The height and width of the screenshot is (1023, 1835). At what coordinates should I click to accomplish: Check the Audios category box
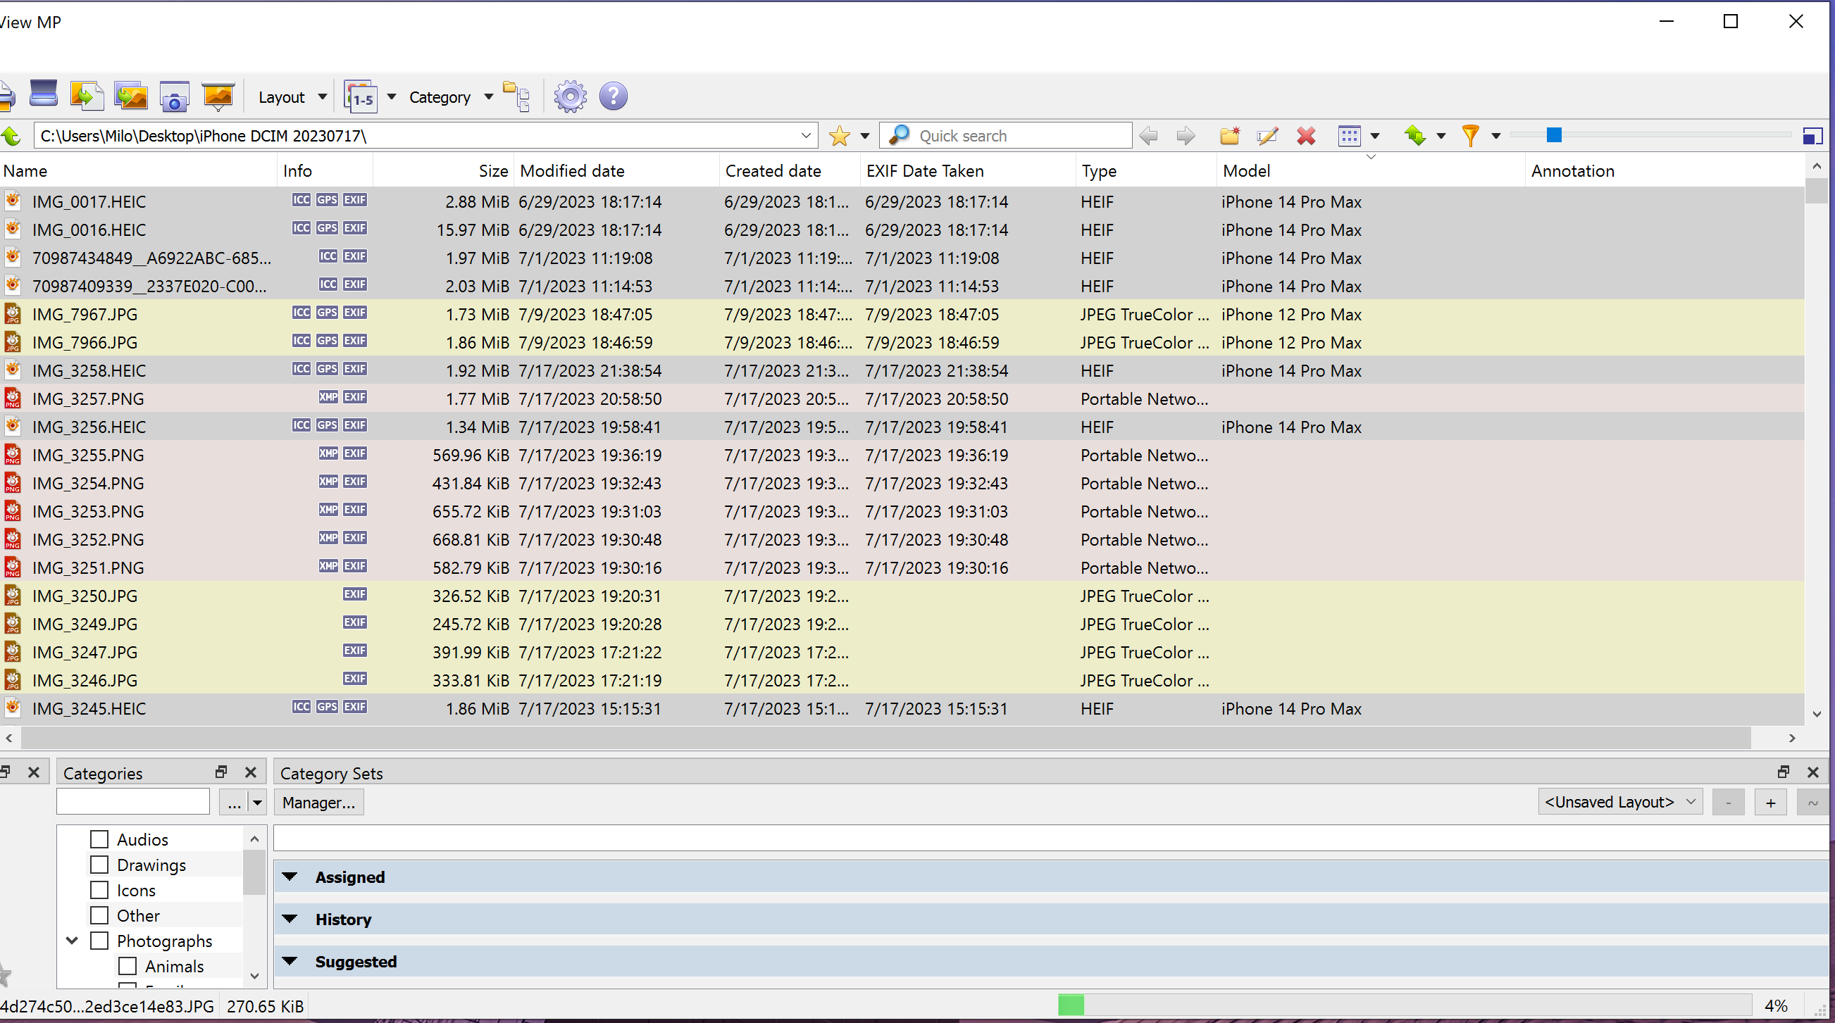tap(100, 839)
